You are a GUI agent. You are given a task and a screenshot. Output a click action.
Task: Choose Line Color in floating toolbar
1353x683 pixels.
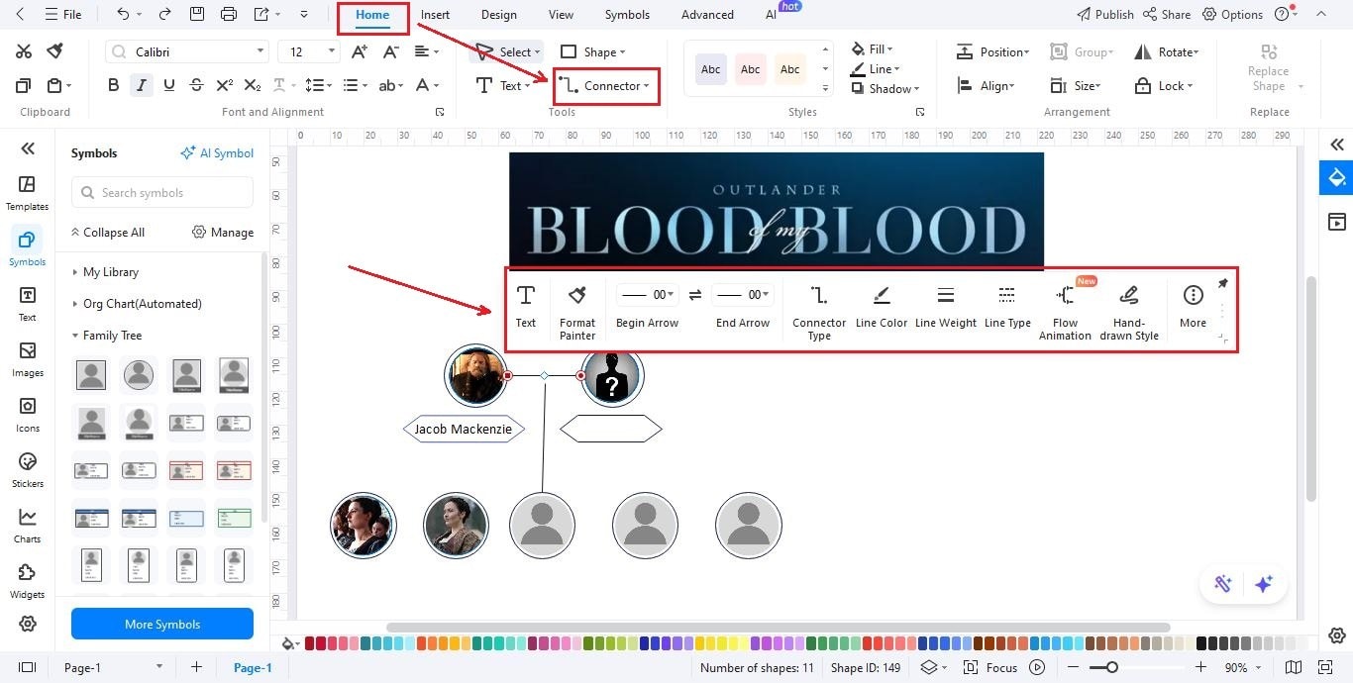tap(882, 306)
